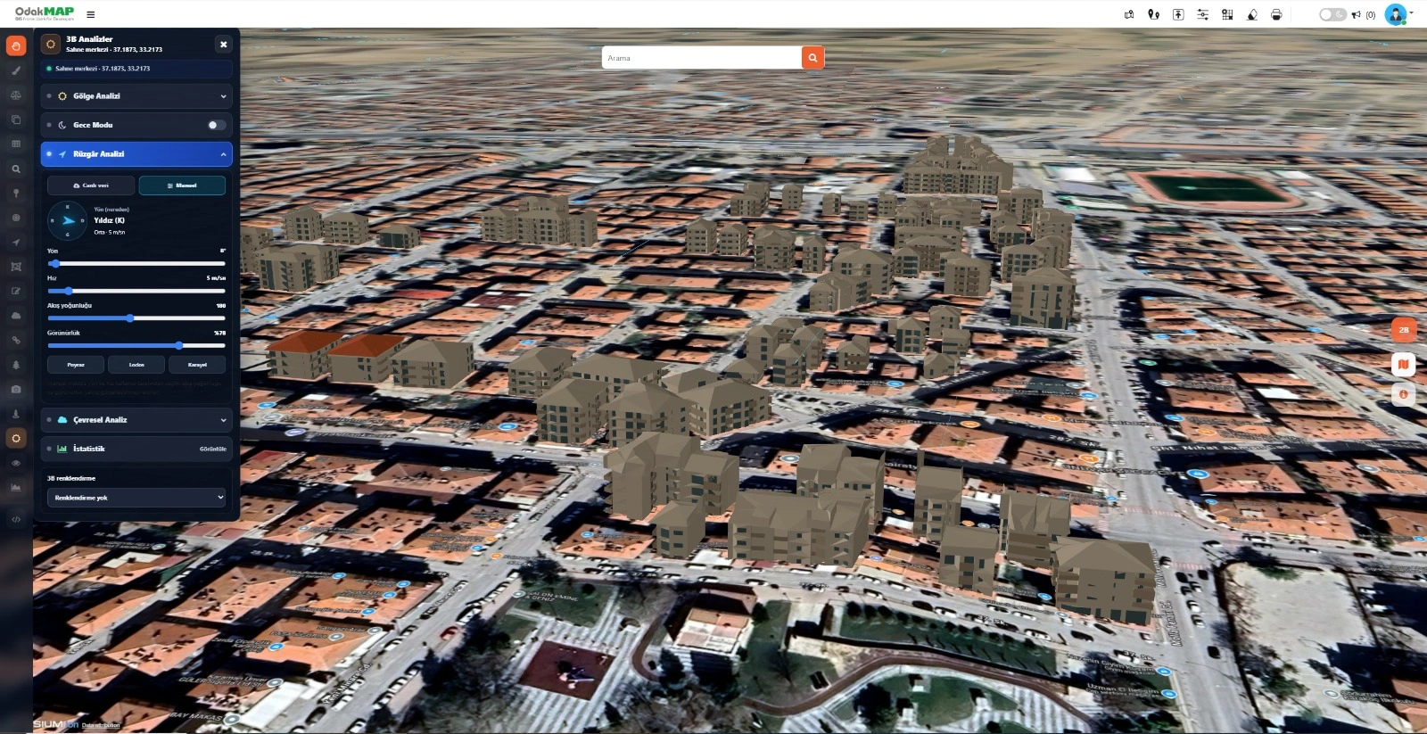Collapse the Rüzgâr Analizi section

136,154
